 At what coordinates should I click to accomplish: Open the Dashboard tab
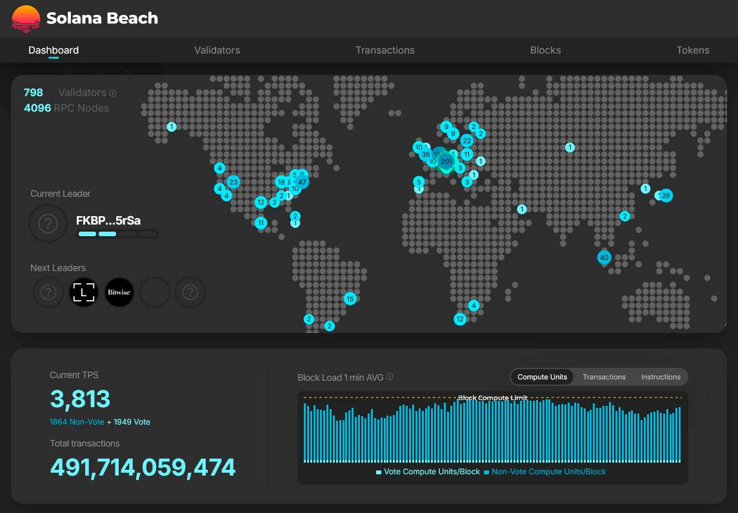click(x=54, y=50)
